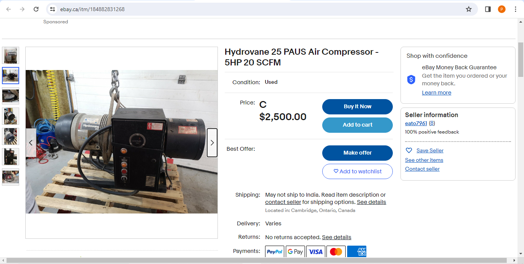Image resolution: width=524 pixels, height=264 pixels.
Task: Click Buy It Now button
Action: [358, 107]
